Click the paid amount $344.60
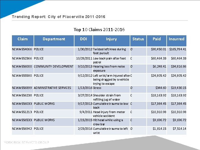 pyautogui.click(x=161, y=88)
